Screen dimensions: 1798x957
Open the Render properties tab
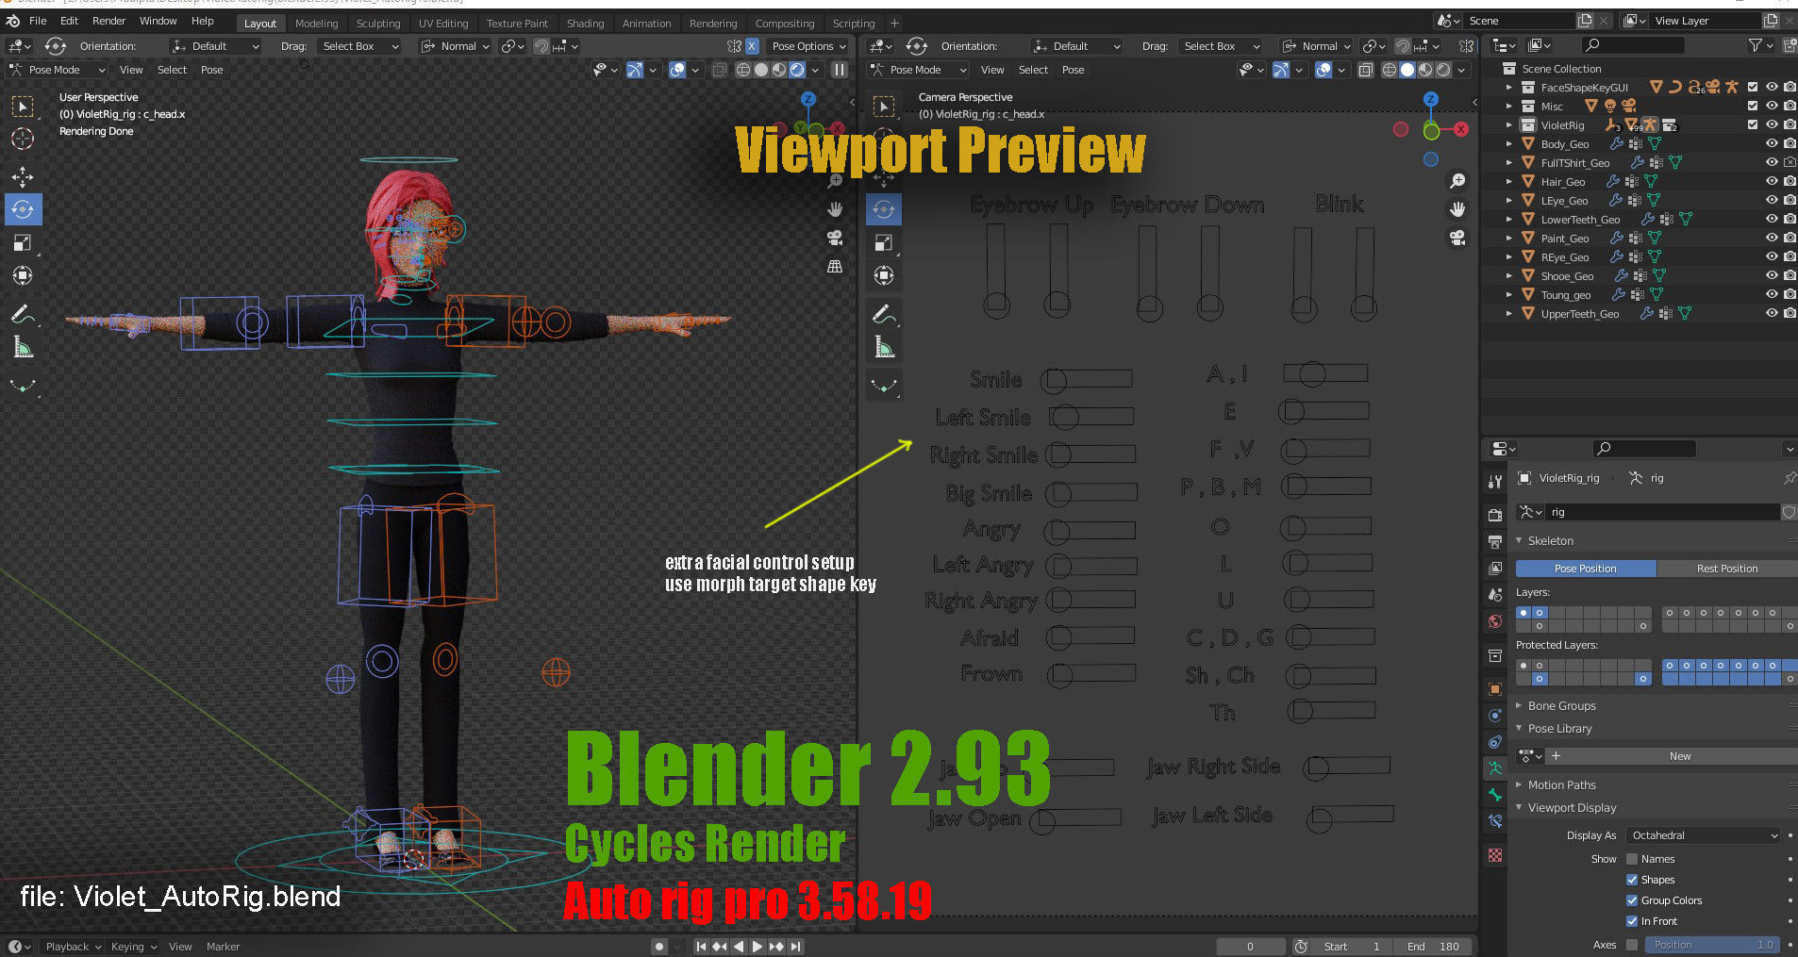pyautogui.click(x=1495, y=515)
